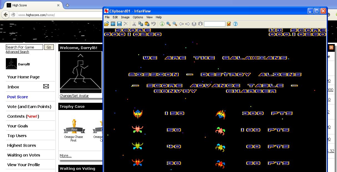Open Vote (and Earn Points) link
Screen dimensions: 337x172
pos(29,106)
